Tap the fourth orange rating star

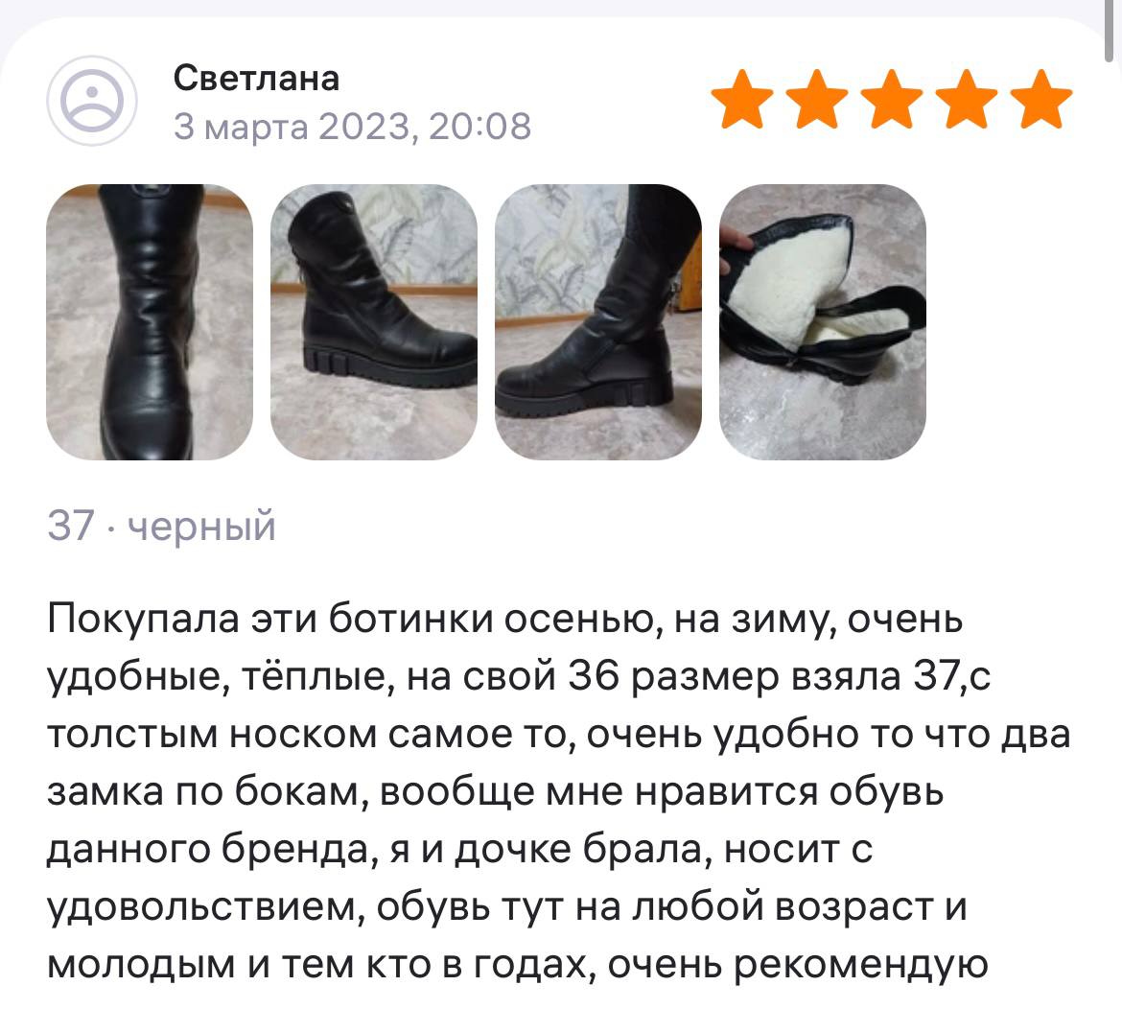coord(966,99)
